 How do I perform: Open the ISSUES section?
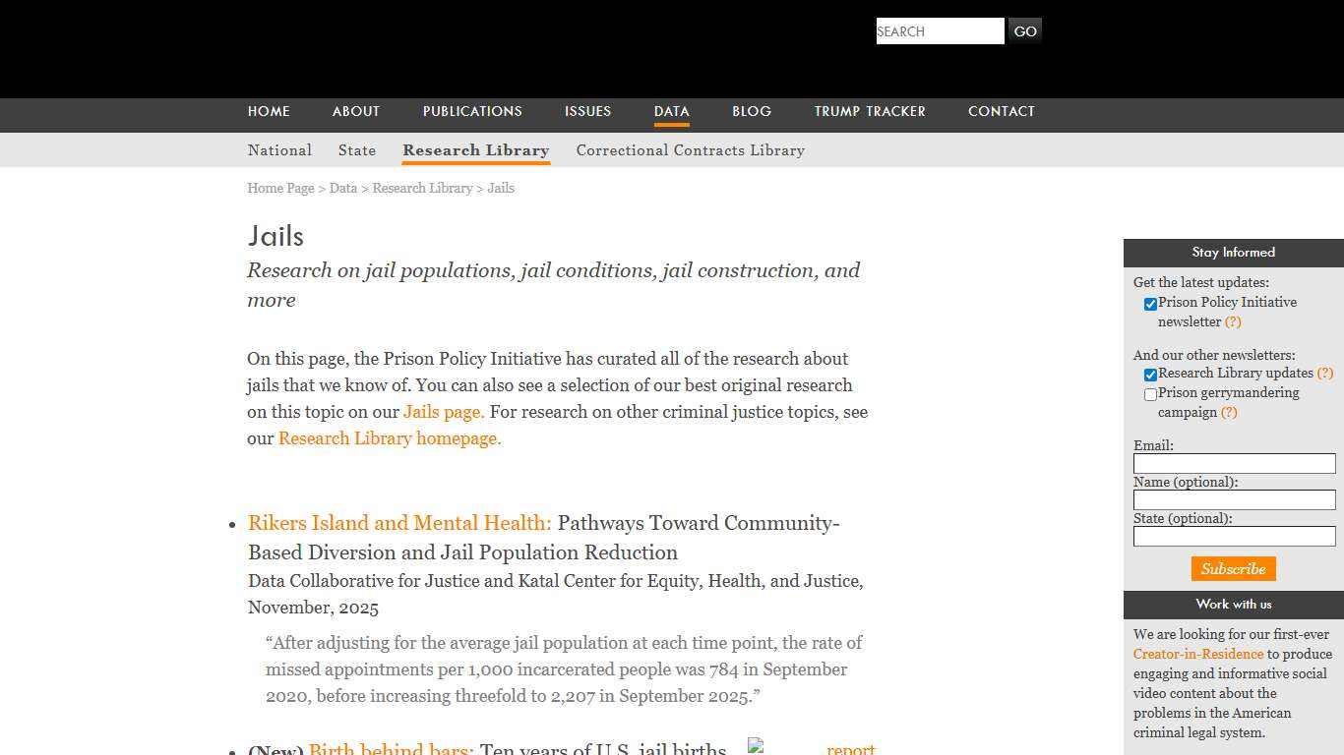point(587,111)
